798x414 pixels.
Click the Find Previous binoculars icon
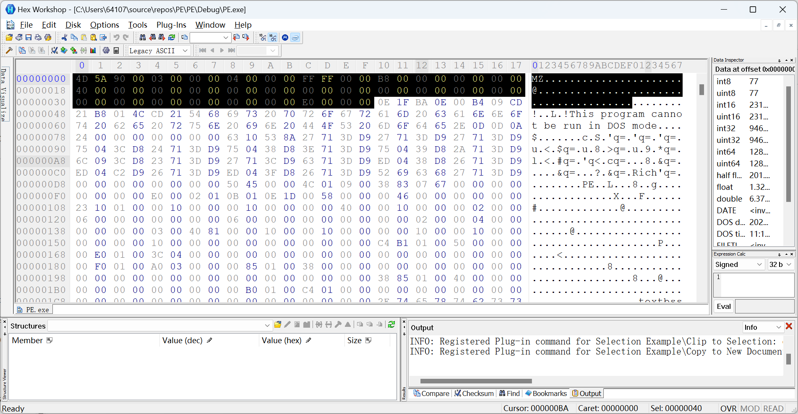152,38
